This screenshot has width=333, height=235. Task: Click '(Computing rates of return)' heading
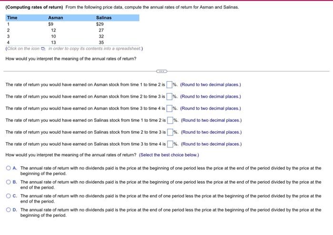pyautogui.click(x=34, y=7)
